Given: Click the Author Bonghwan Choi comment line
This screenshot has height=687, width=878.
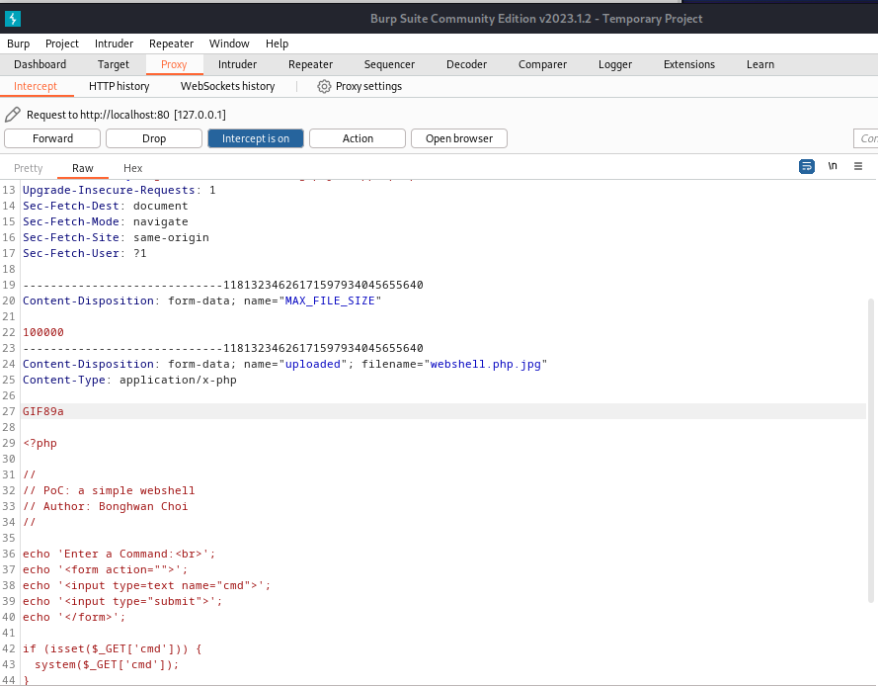Looking at the screenshot, I should tap(106, 506).
